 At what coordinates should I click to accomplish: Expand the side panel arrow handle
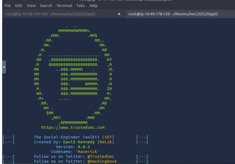point(4,67)
